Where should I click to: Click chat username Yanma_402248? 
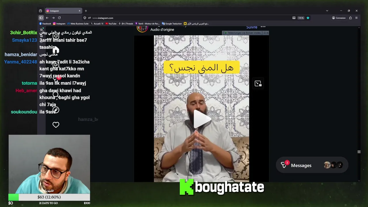point(20,62)
